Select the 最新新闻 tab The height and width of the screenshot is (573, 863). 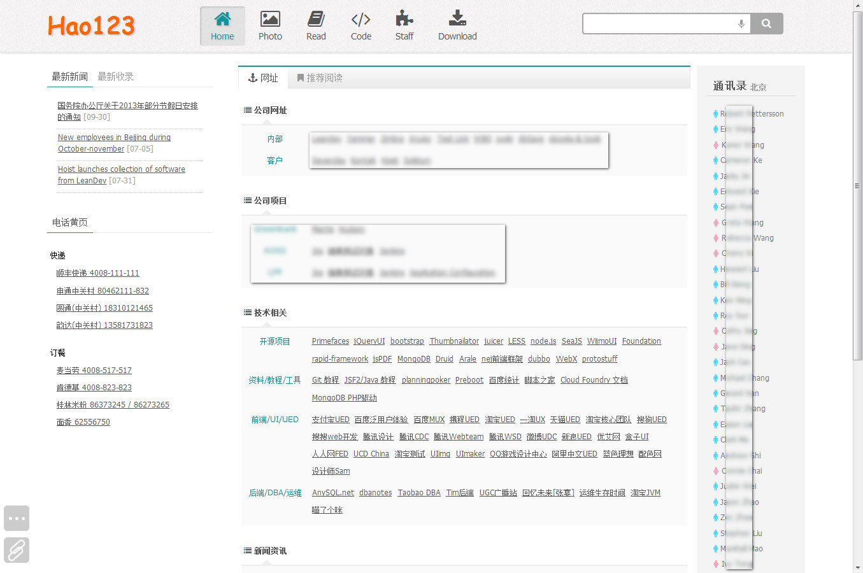pyautogui.click(x=69, y=76)
